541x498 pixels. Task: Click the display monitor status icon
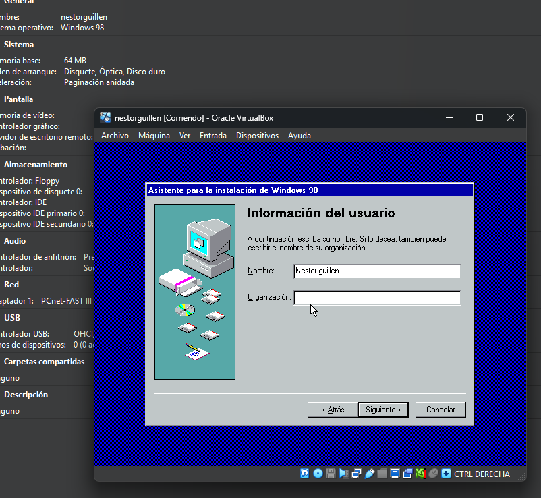[x=395, y=474]
